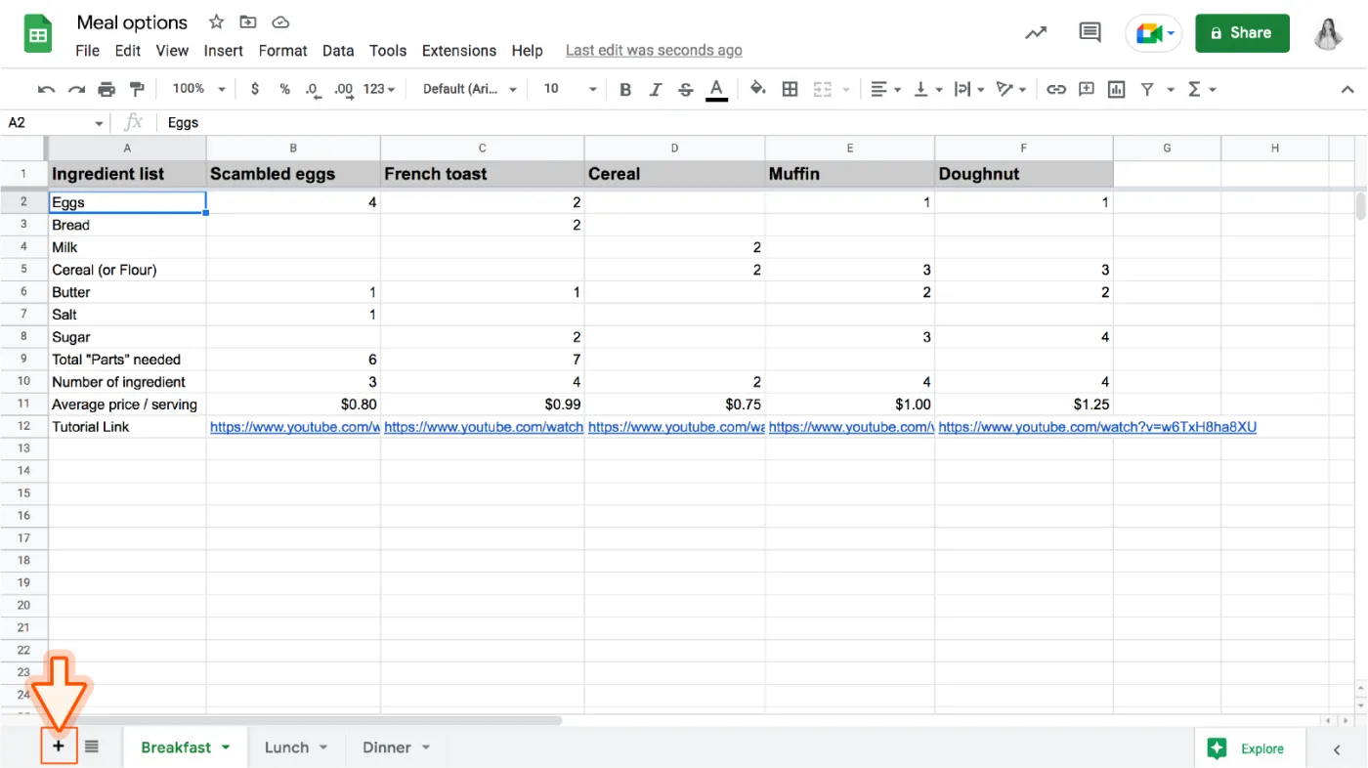Click the Undo icon
Viewport: 1368px width, 768px height.
46,89
